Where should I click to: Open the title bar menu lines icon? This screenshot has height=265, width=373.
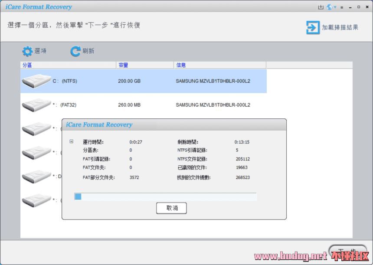[x=342, y=7]
